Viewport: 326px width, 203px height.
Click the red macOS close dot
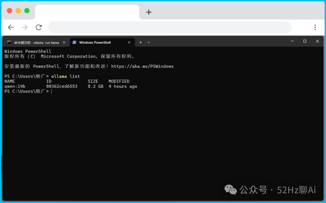(x=10, y=11)
